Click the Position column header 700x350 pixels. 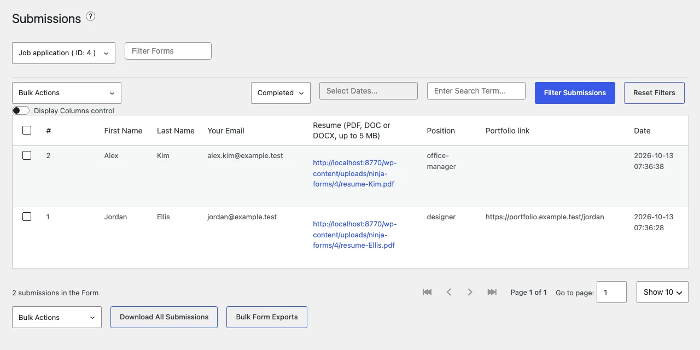pyautogui.click(x=441, y=131)
